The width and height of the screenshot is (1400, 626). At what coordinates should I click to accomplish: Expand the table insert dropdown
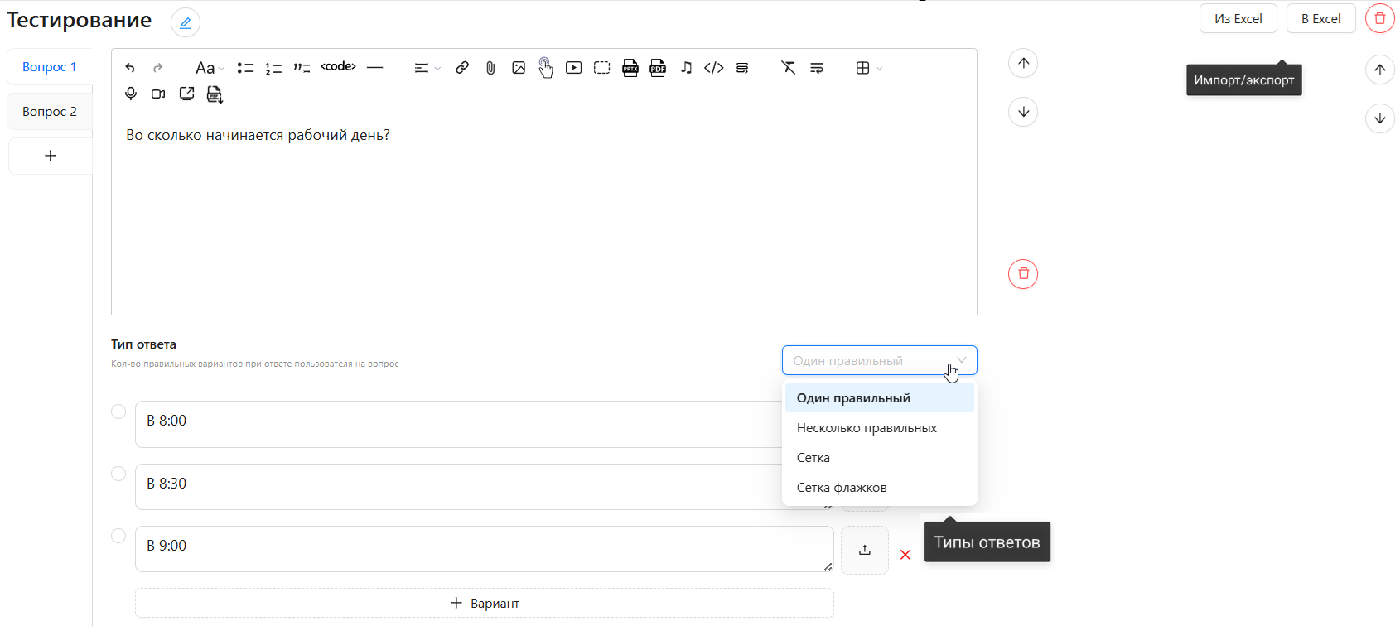click(x=868, y=68)
